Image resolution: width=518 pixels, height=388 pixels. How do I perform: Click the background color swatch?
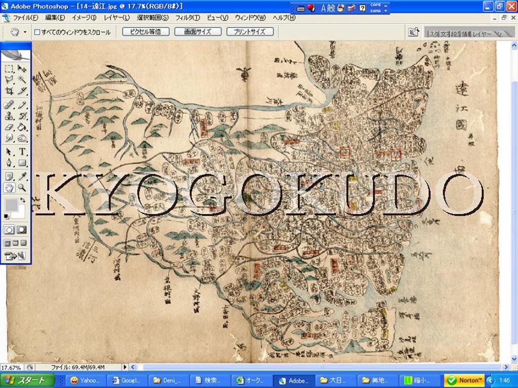coord(20,213)
